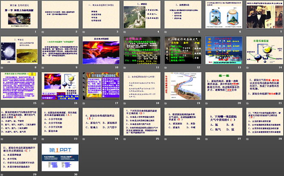Screen dimensions: 284x176
Task: Click the animation star icon under slide 9
Action: coord(43,67)
